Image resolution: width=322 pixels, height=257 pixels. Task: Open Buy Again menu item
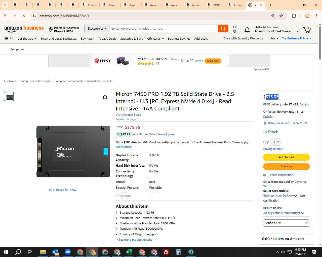coord(88,39)
